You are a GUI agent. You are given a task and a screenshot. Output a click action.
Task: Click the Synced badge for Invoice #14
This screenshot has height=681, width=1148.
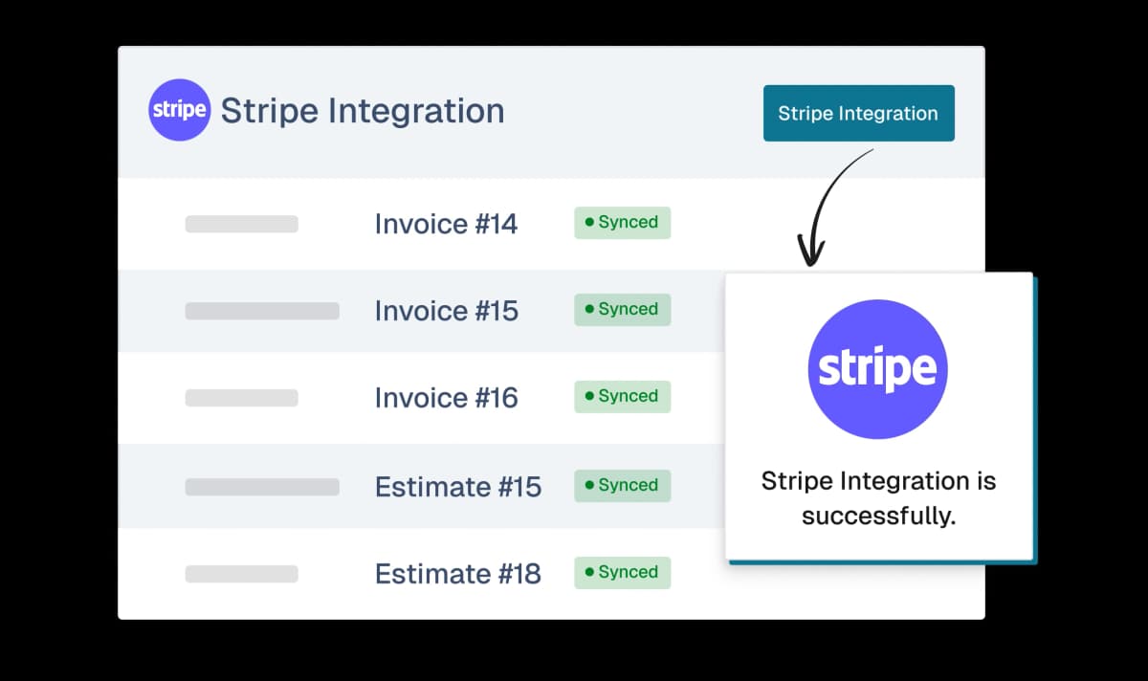(622, 223)
